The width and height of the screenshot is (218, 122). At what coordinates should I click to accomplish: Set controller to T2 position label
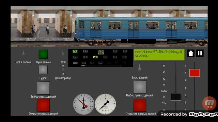164,110
